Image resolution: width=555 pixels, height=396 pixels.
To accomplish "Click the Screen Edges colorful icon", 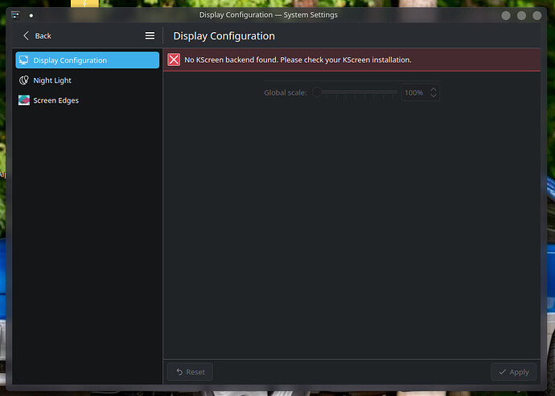I will pos(24,100).
